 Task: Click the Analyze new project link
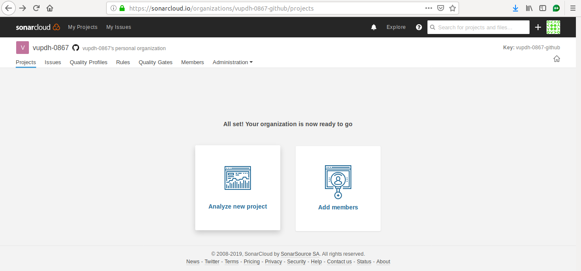coord(238,206)
